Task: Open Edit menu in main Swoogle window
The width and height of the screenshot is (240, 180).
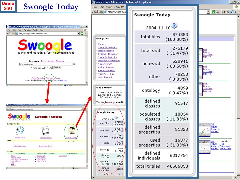Action: point(102,7)
